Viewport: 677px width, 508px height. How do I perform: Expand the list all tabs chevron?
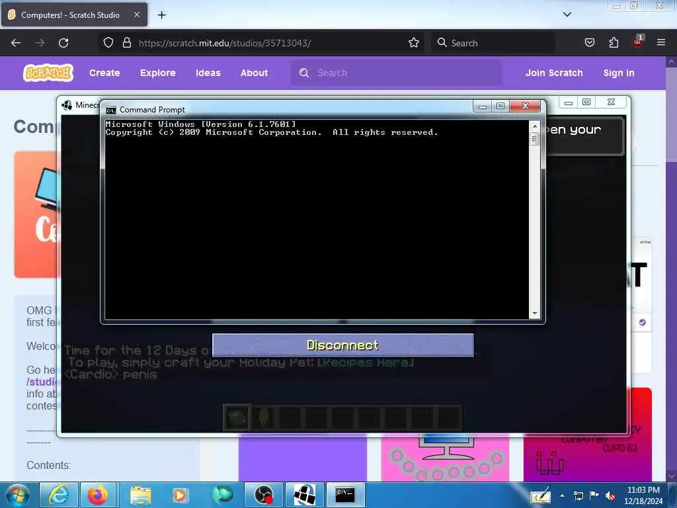click(x=567, y=15)
